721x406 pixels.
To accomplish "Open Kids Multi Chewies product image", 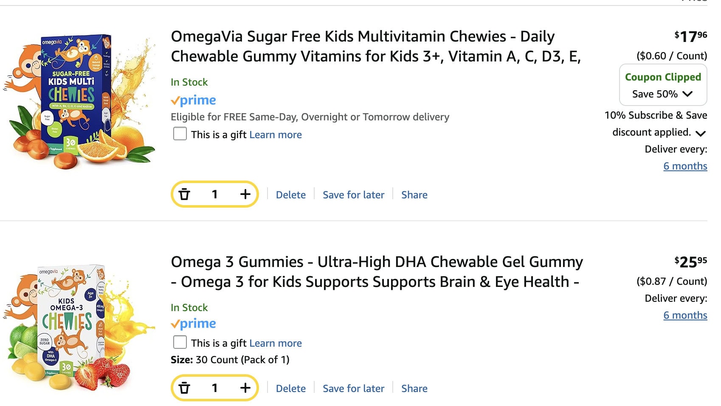I will click(x=79, y=102).
